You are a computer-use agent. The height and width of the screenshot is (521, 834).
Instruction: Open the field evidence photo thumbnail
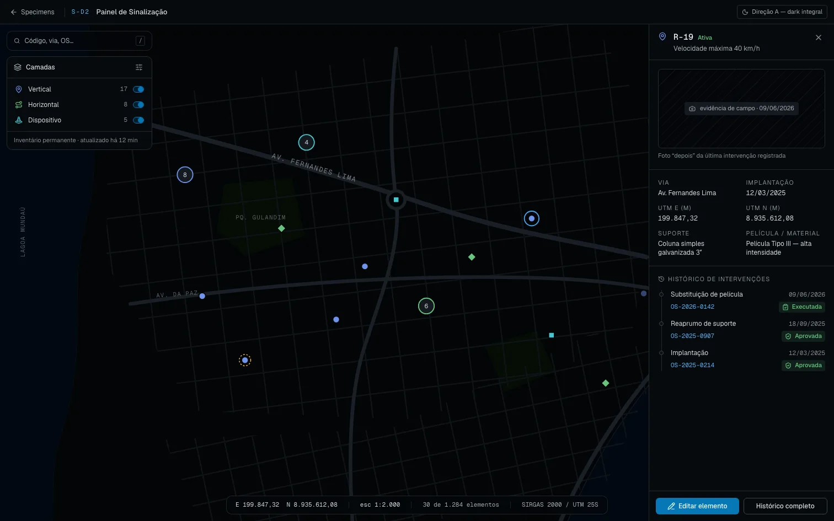(741, 109)
